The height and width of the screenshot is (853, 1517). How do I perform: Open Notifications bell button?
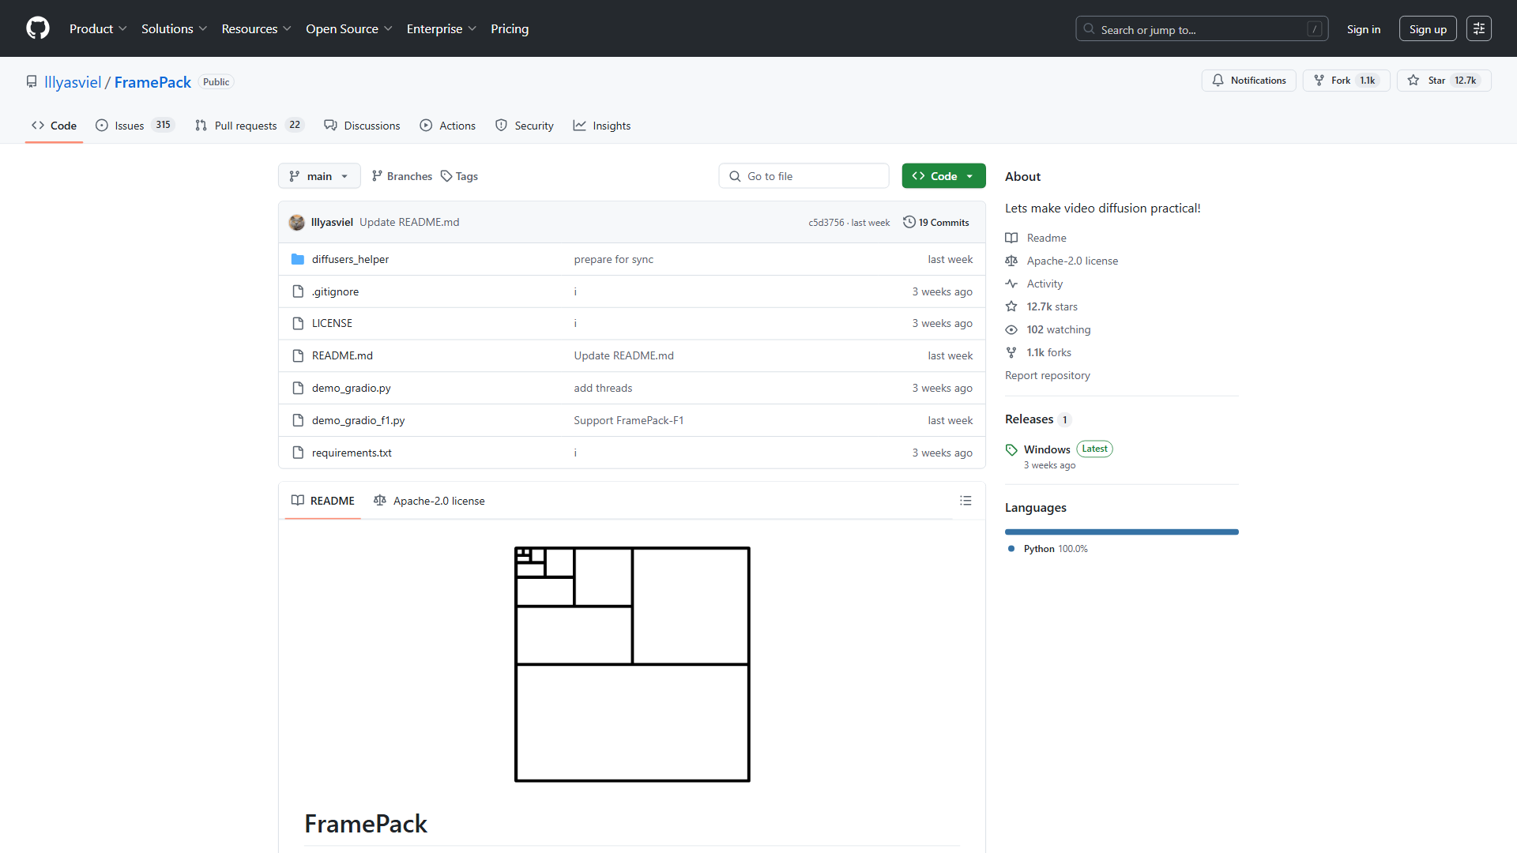(x=1249, y=81)
